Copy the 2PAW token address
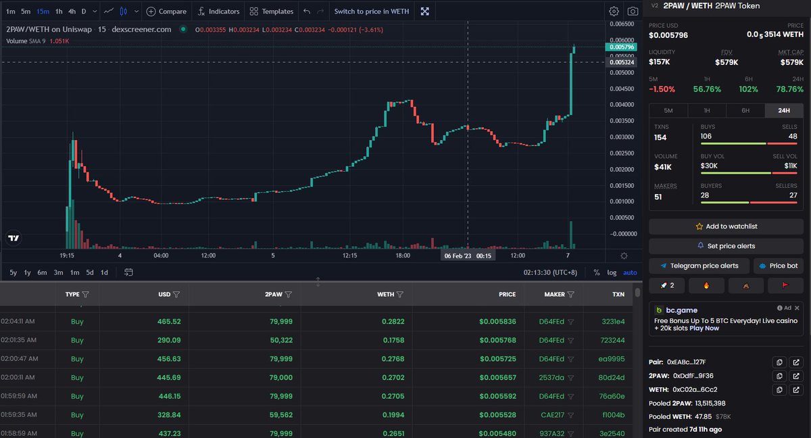811x438 pixels. click(779, 376)
